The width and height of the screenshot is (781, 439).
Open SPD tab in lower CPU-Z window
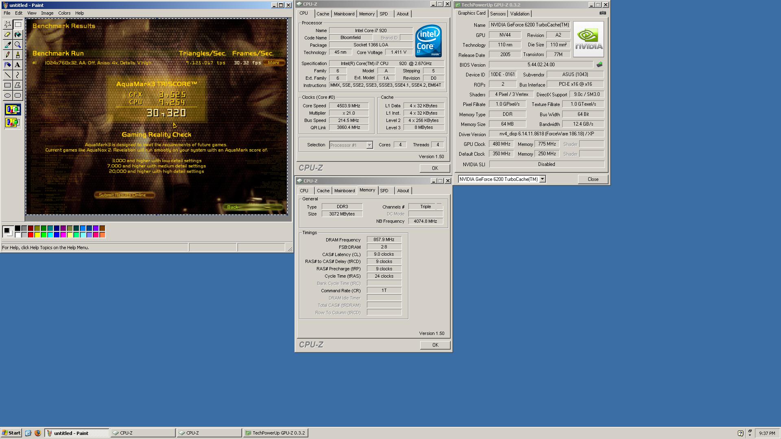(x=384, y=191)
